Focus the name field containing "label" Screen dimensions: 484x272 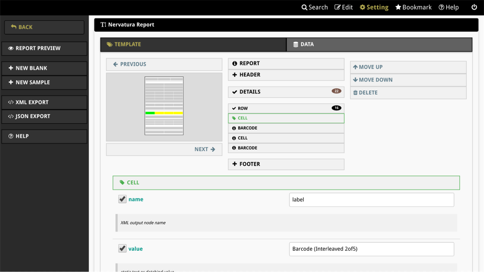pos(371,200)
